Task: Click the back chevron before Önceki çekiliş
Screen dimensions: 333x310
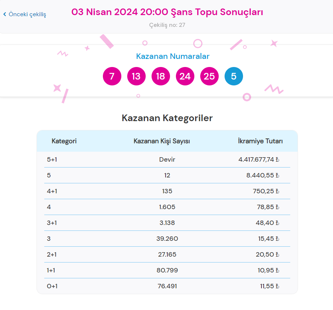Action: tap(4, 14)
